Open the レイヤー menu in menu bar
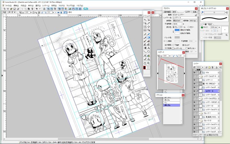The width and height of the screenshot is (230, 144). point(46,5)
